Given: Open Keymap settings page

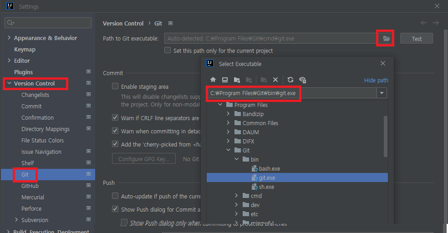Looking at the screenshot, I should [25, 50].
